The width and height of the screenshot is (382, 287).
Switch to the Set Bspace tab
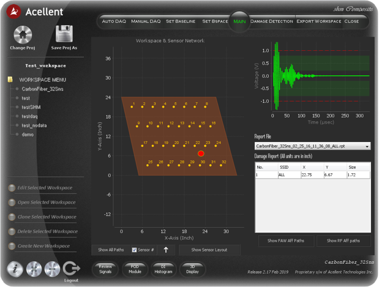pyautogui.click(x=215, y=21)
